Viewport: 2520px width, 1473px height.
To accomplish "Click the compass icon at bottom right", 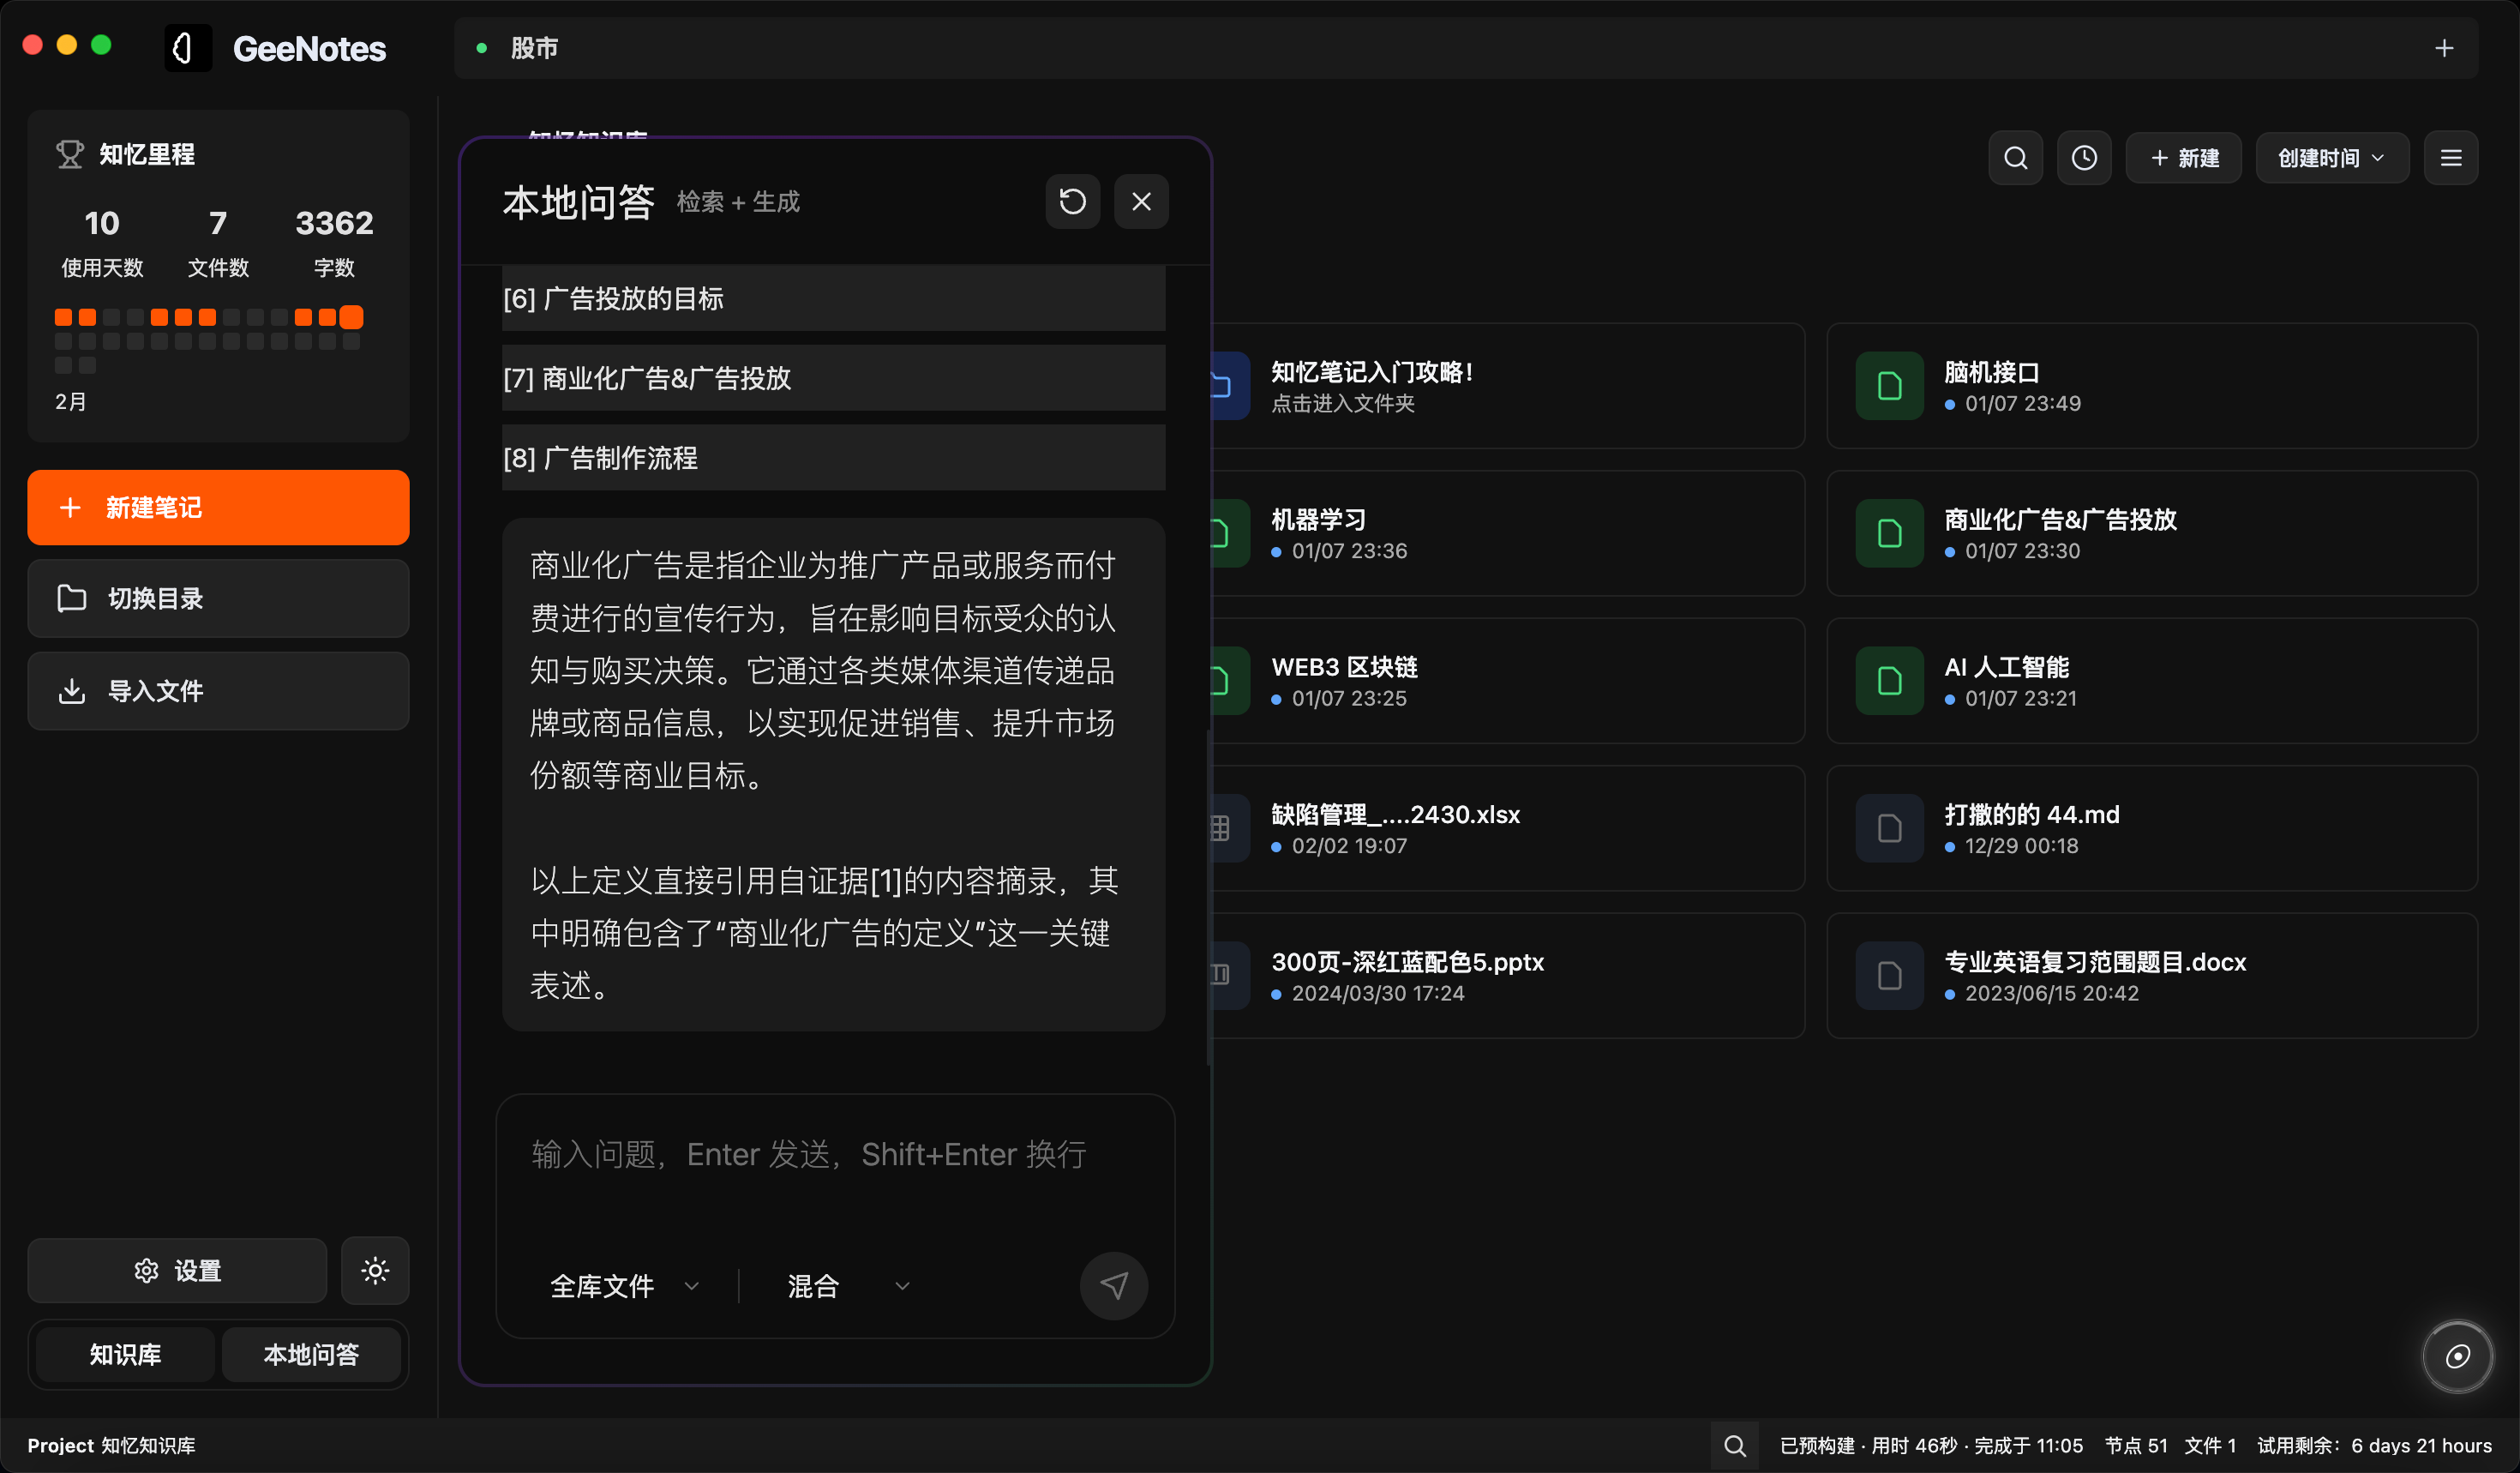I will point(2458,1356).
